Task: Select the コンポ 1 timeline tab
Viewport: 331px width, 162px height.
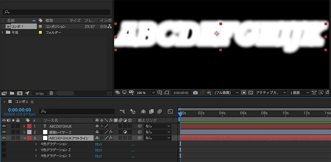Action: coord(21,102)
